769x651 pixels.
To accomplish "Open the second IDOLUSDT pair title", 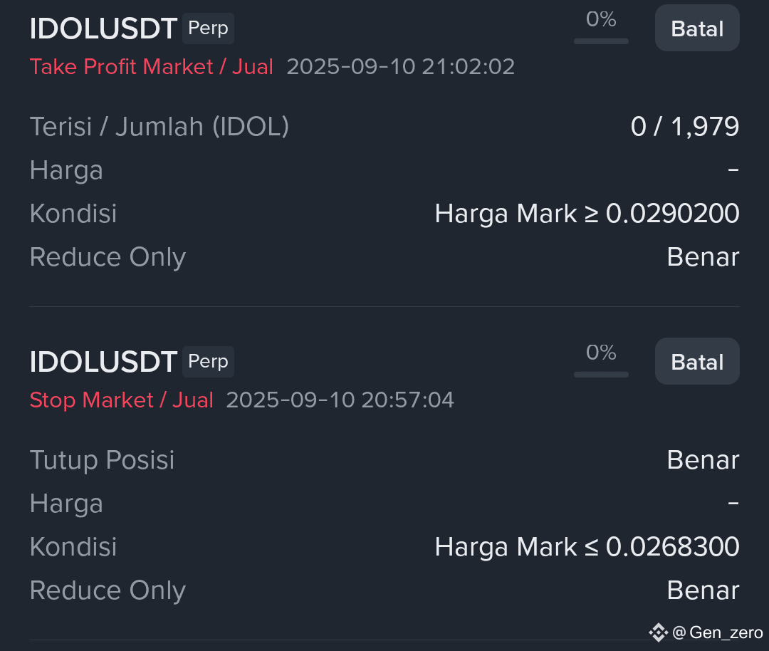I will (x=103, y=362).
